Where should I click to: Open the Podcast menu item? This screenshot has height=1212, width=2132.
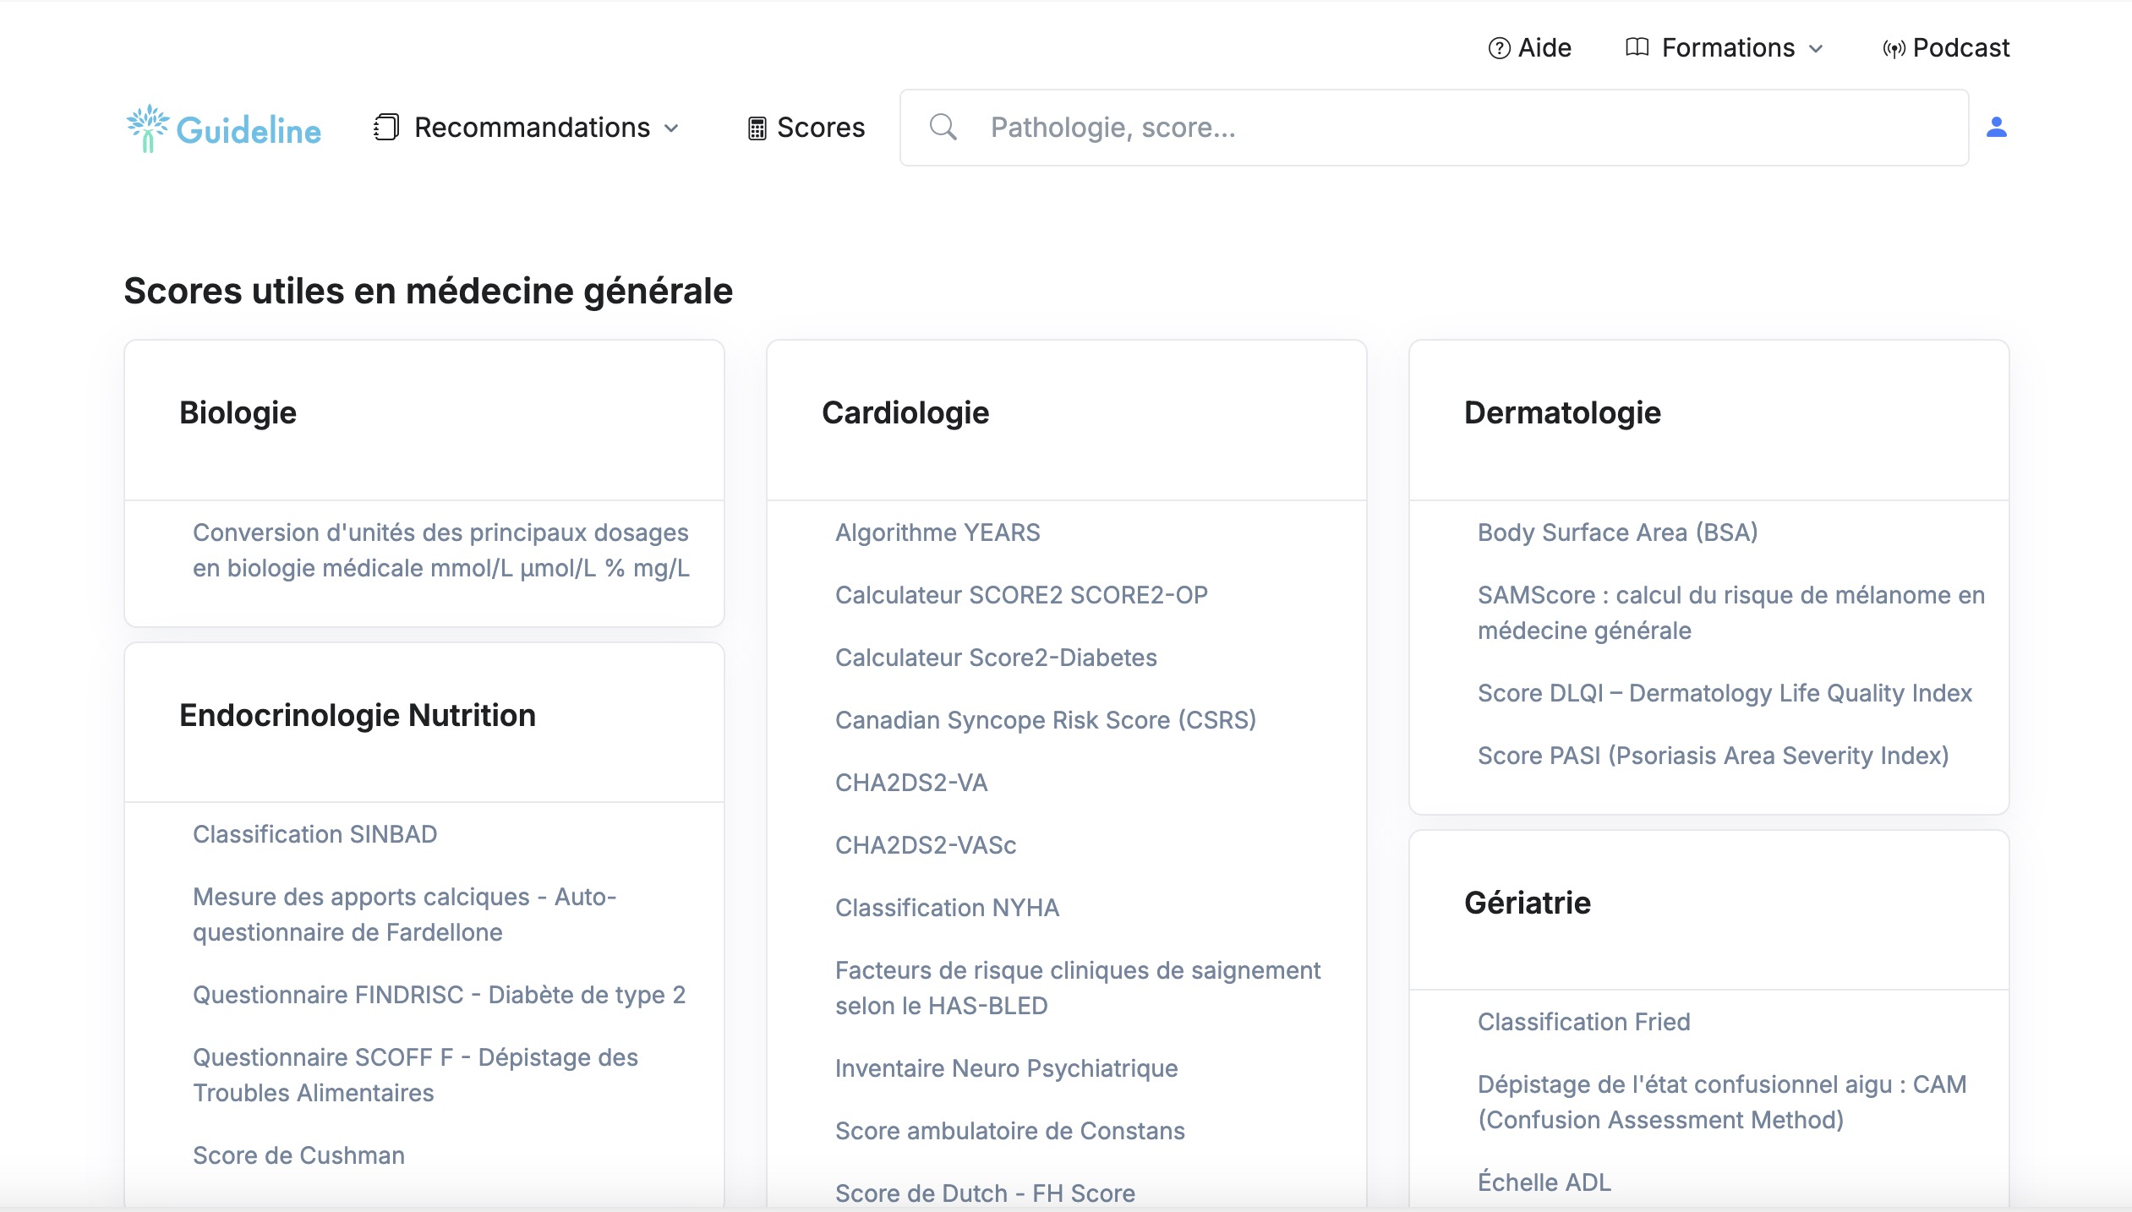click(1960, 48)
